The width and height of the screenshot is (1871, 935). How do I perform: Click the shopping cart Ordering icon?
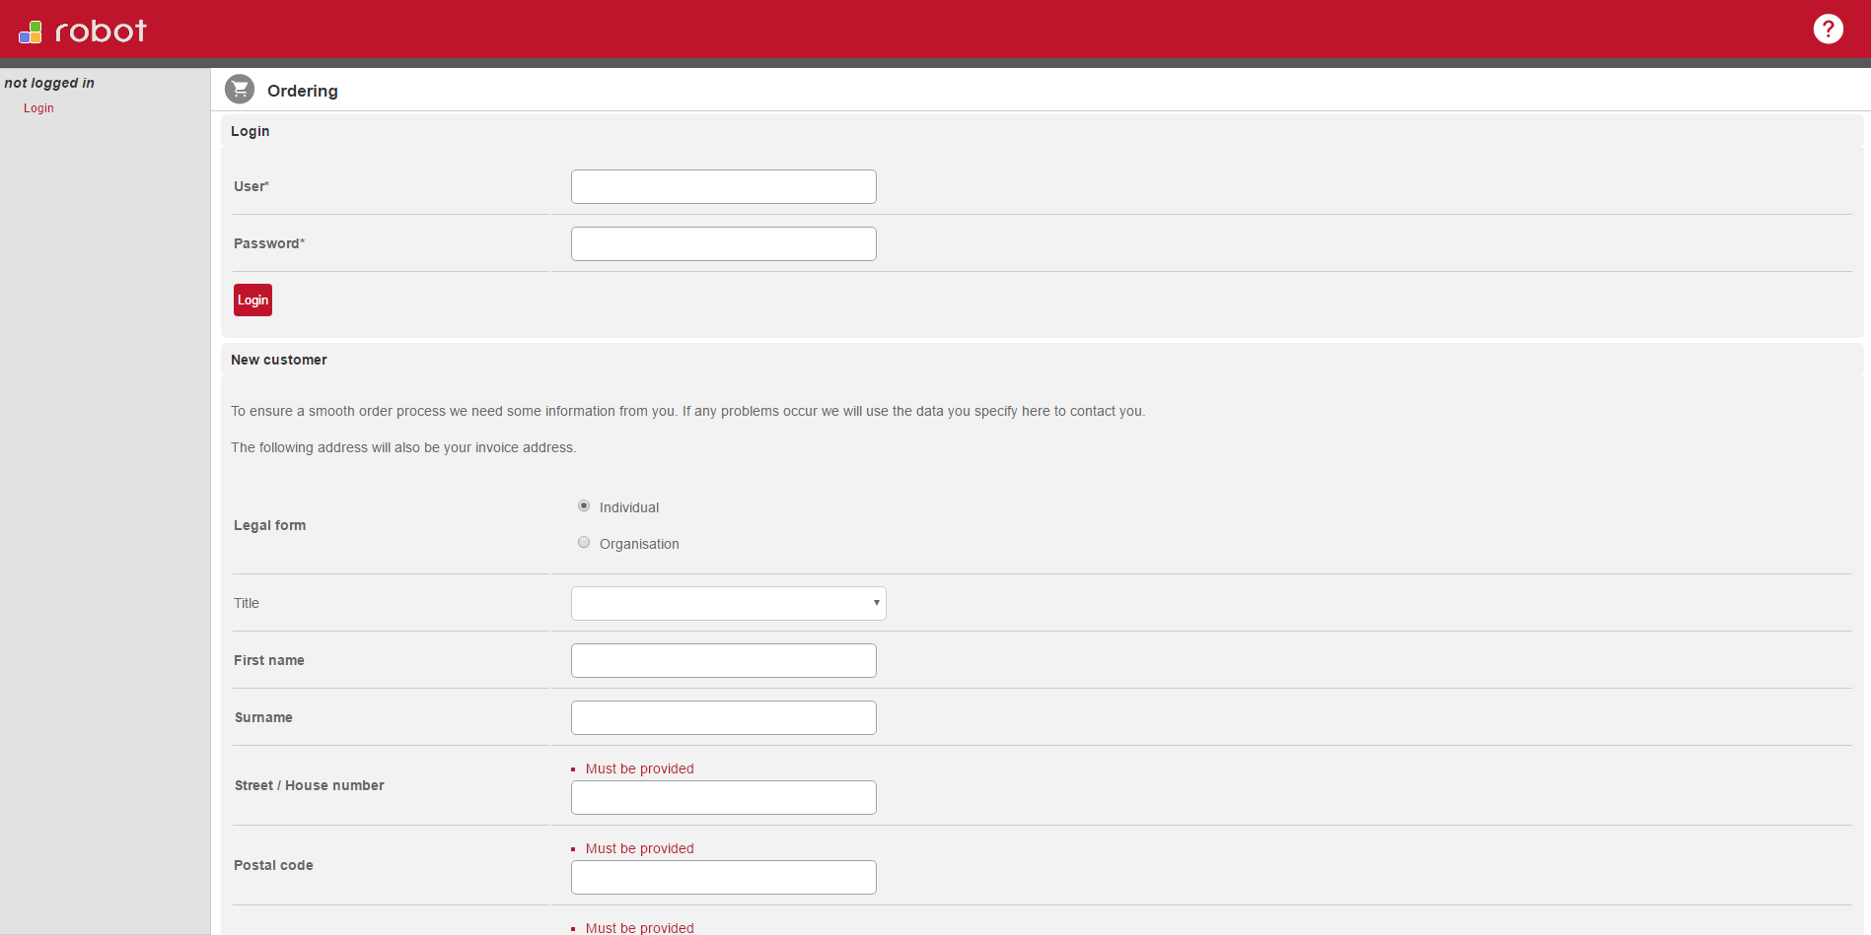[x=240, y=90]
